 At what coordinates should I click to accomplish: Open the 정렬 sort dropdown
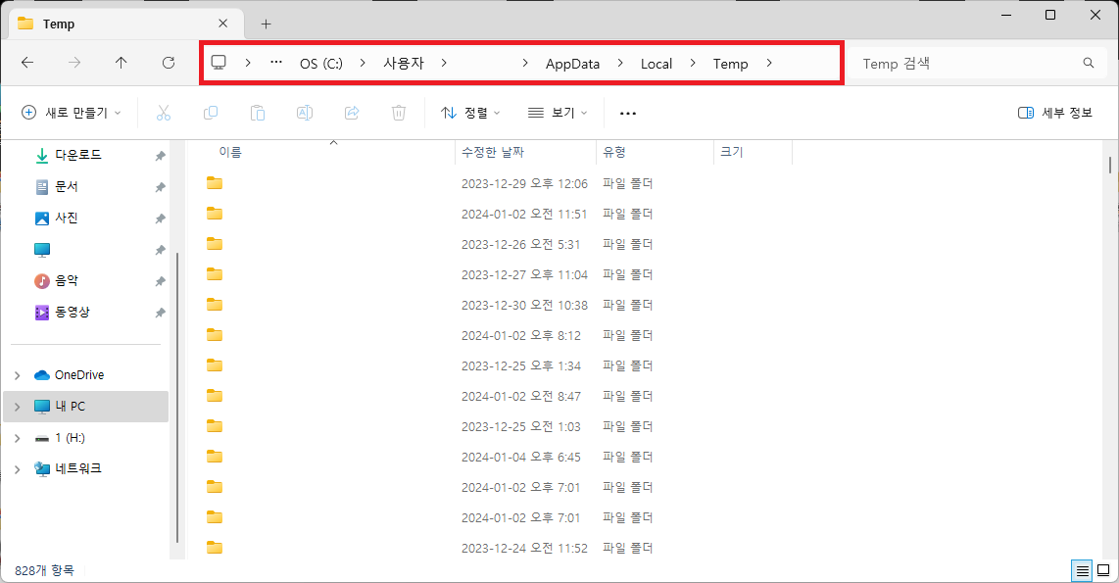pos(470,113)
